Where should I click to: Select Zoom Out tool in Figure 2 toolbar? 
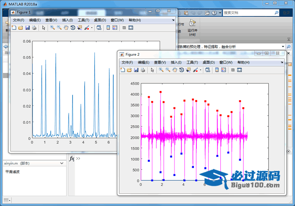coord(168,70)
